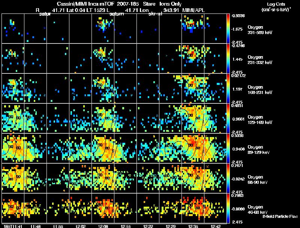Open the 12:08 panel in Oxygen 231-332 keV row

[x=103, y=58]
